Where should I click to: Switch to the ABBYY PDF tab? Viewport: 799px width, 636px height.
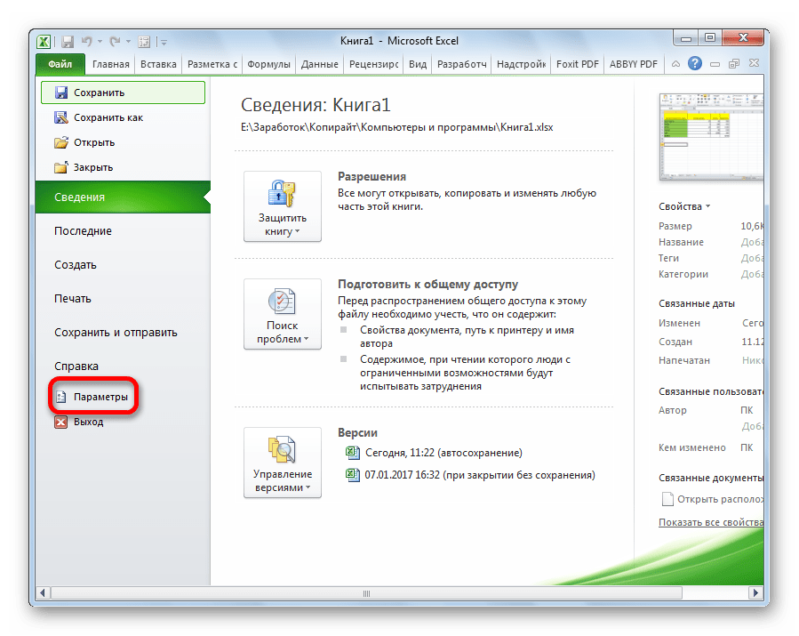tap(634, 64)
